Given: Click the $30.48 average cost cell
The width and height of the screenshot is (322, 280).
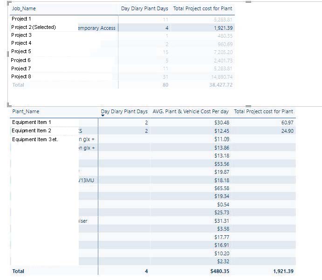Looking at the screenshot, I should click(222, 123).
